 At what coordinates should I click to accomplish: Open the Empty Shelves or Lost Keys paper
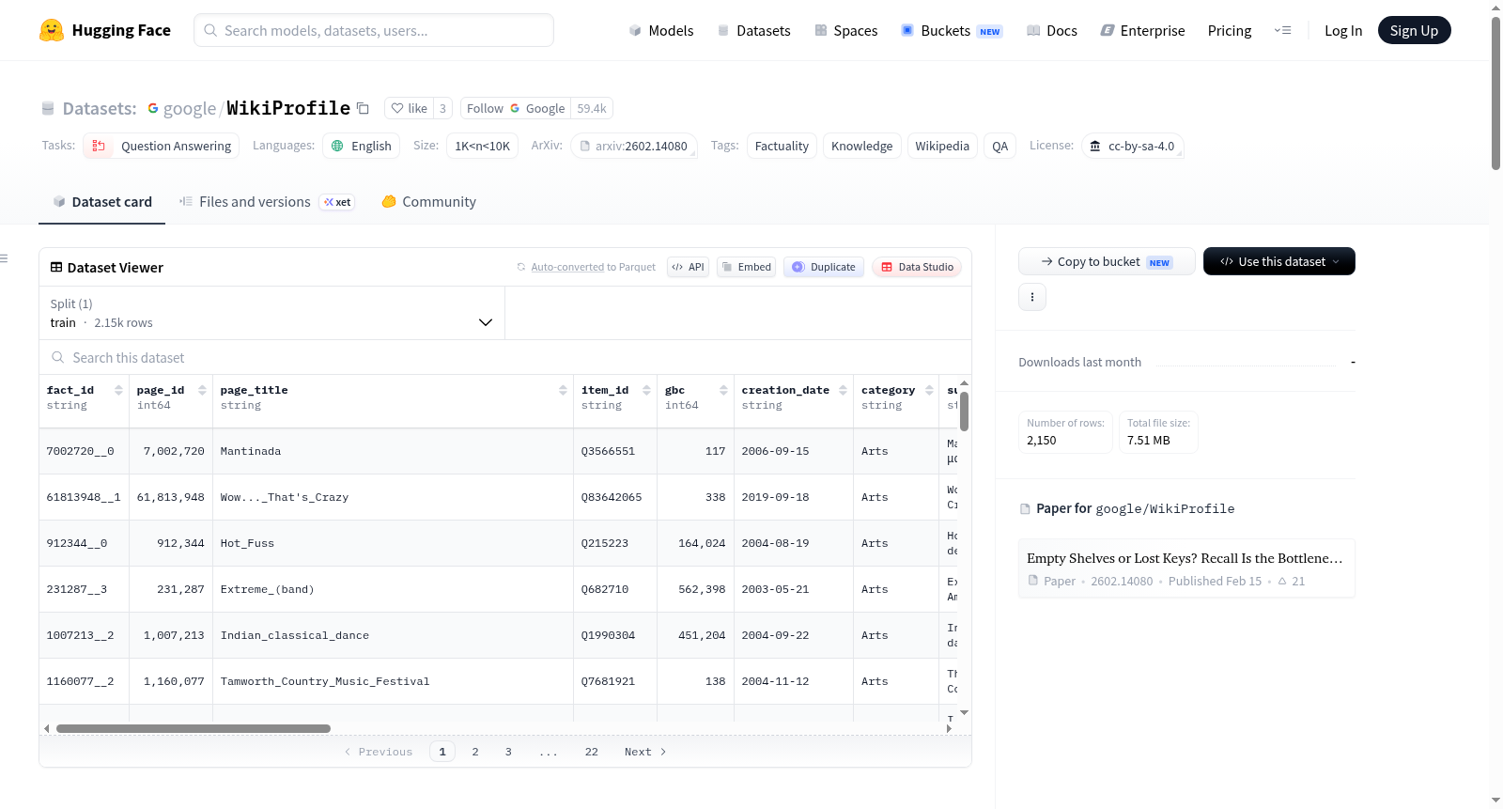click(1186, 568)
